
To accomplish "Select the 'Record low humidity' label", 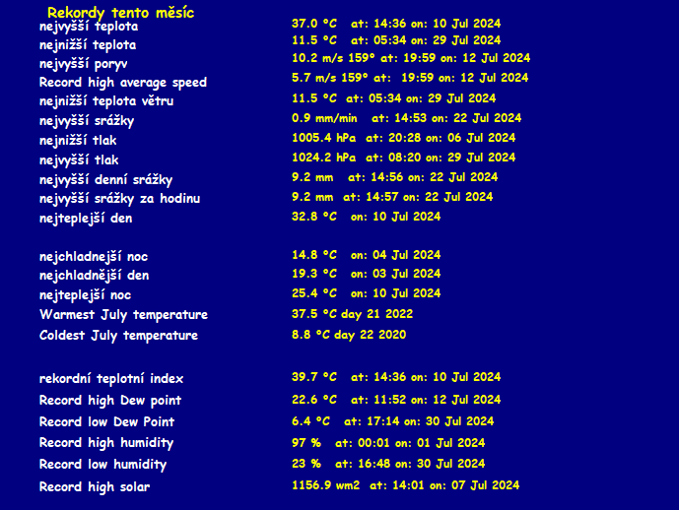I will coord(102,465).
